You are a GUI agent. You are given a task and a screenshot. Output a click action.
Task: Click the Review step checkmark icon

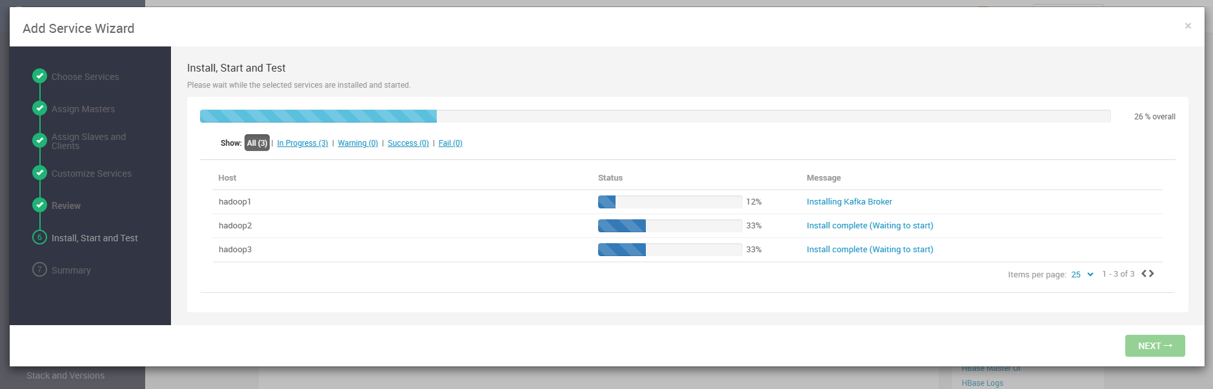(x=39, y=205)
